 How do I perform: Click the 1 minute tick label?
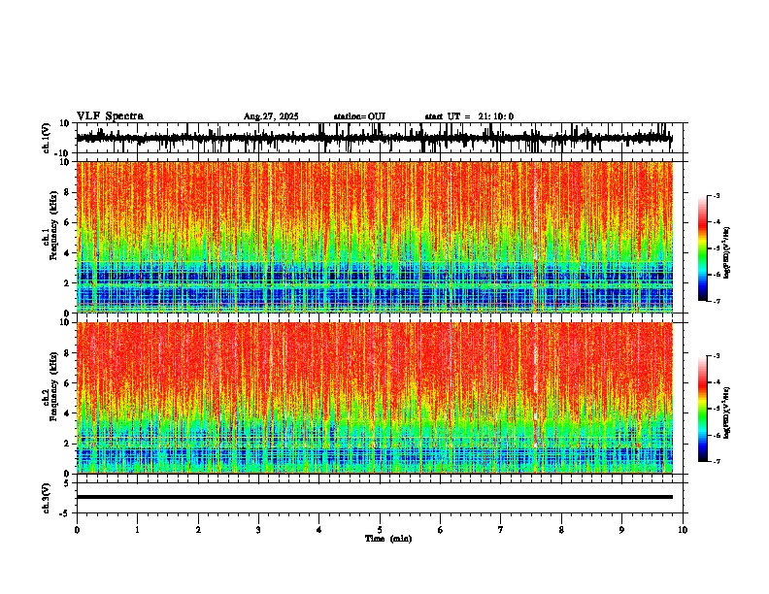click(x=137, y=530)
